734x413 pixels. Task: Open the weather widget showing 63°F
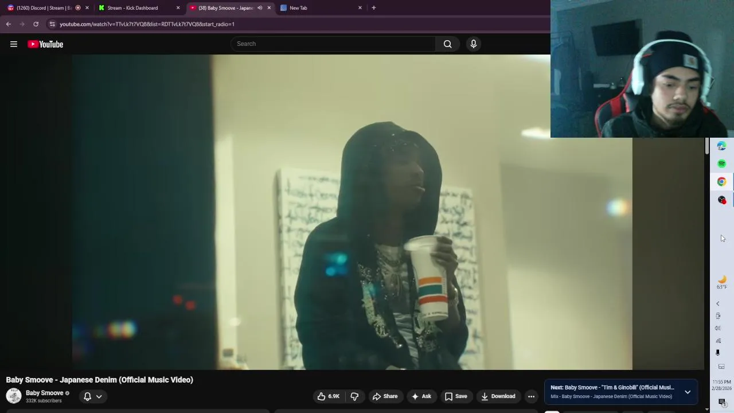pyautogui.click(x=721, y=282)
